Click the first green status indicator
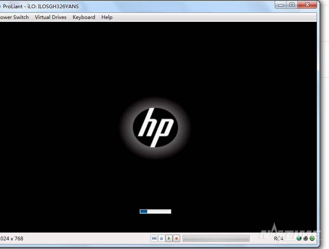329x249 pixels. pos(299,238)
